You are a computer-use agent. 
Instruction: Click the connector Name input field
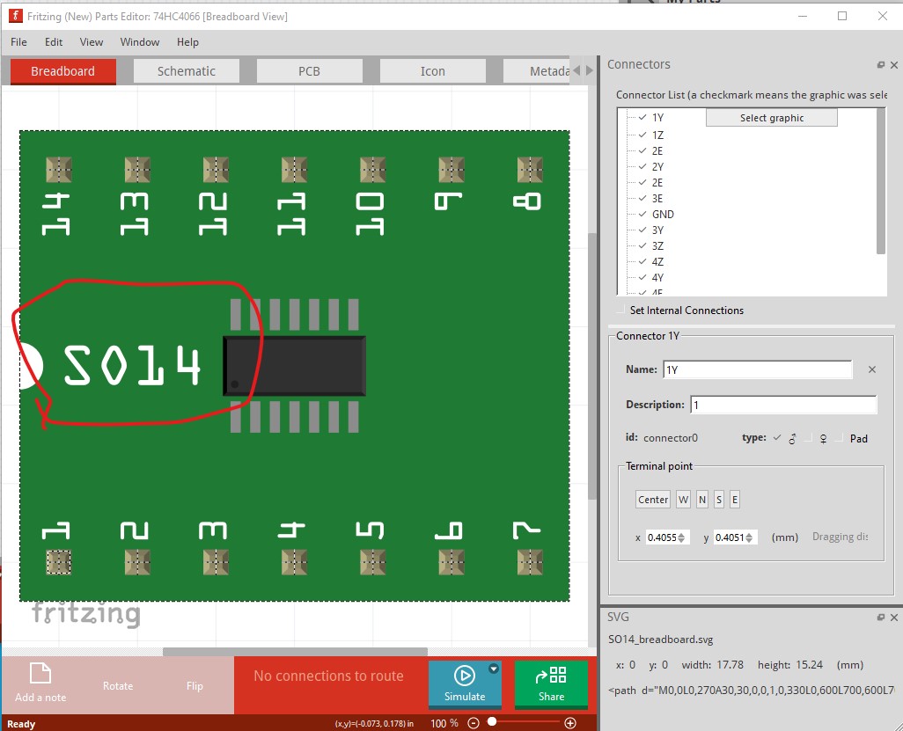pyautogui.click(x=757, y=369)
